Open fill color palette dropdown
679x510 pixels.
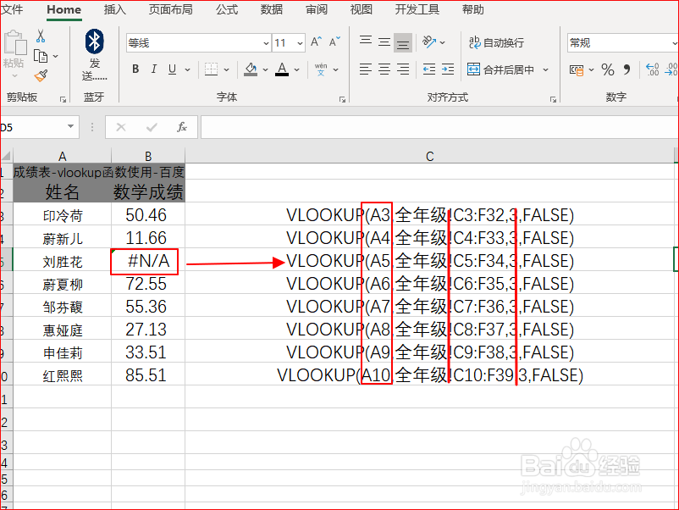click(x=265, y=69)
